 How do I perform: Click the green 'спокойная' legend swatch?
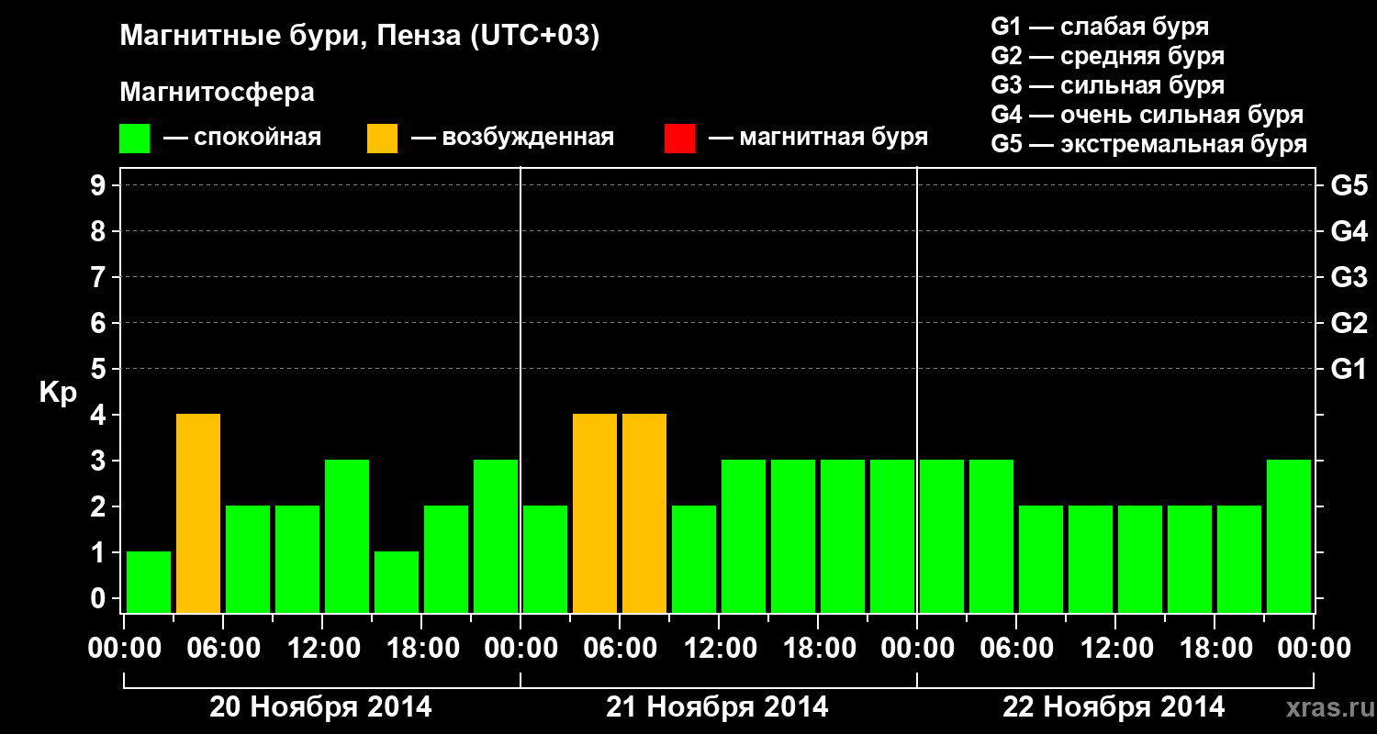135,139
